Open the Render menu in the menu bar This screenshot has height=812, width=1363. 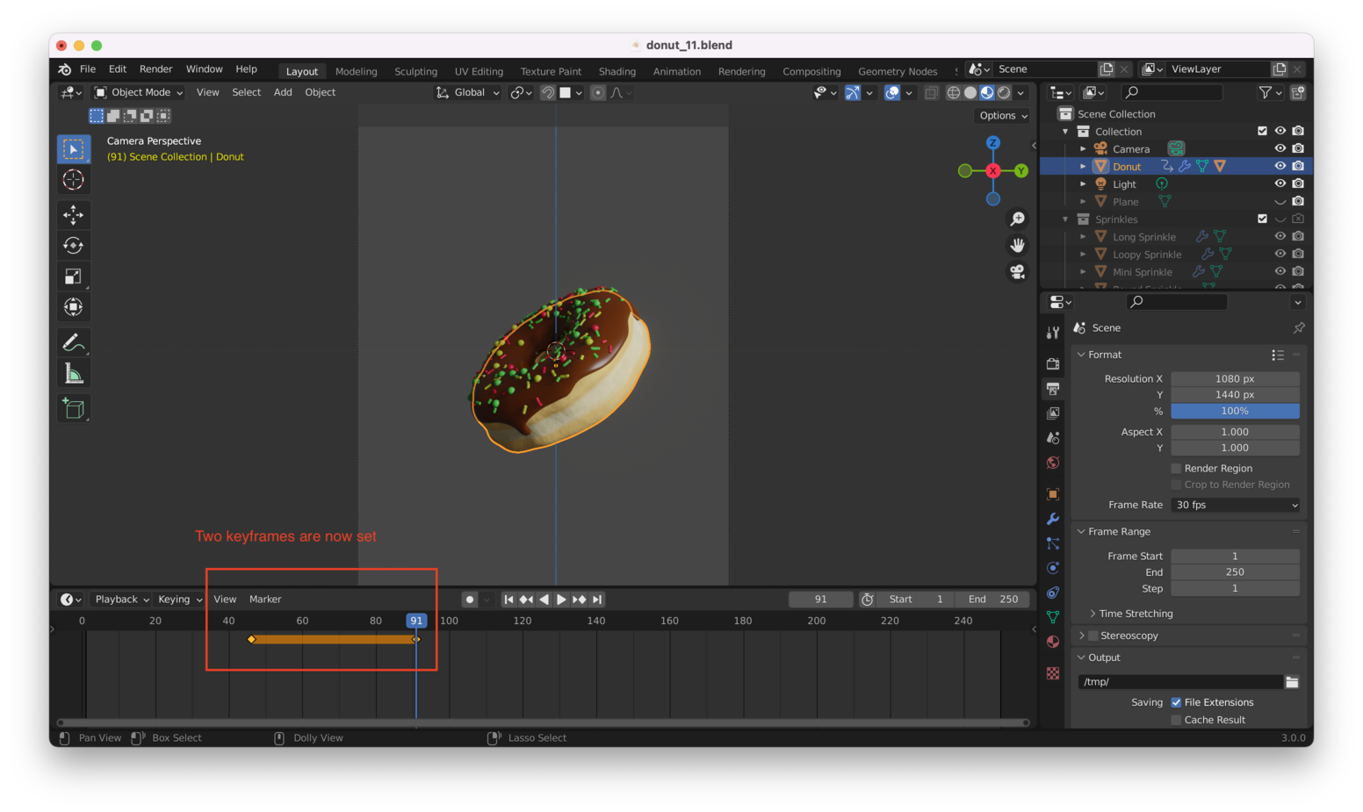[x=155, y=68]
